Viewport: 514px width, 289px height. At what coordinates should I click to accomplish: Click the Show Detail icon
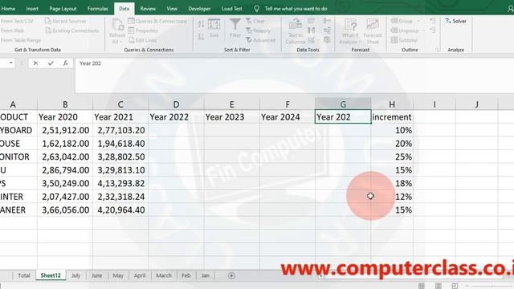pos(432,21)
